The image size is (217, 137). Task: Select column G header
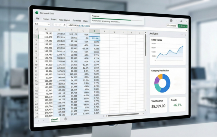click(x=114, y=32)
